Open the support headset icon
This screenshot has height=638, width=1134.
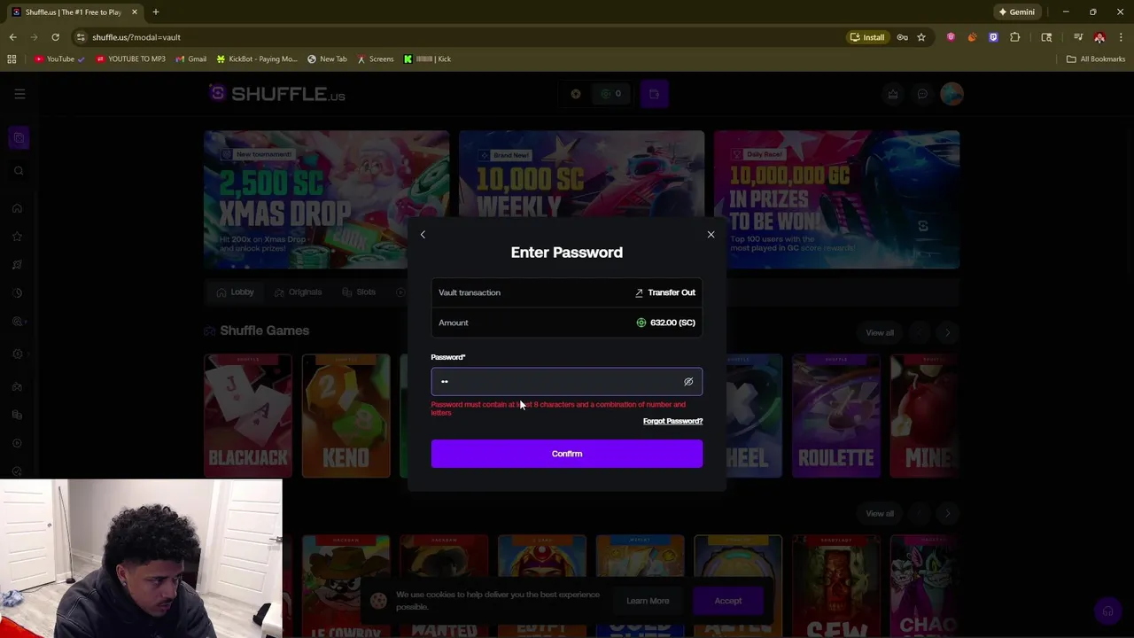[1107, 611]
